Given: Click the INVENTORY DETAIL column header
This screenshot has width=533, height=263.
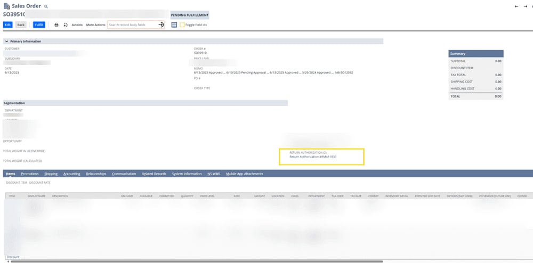Looking at the screenshot, I should [397, 196].
